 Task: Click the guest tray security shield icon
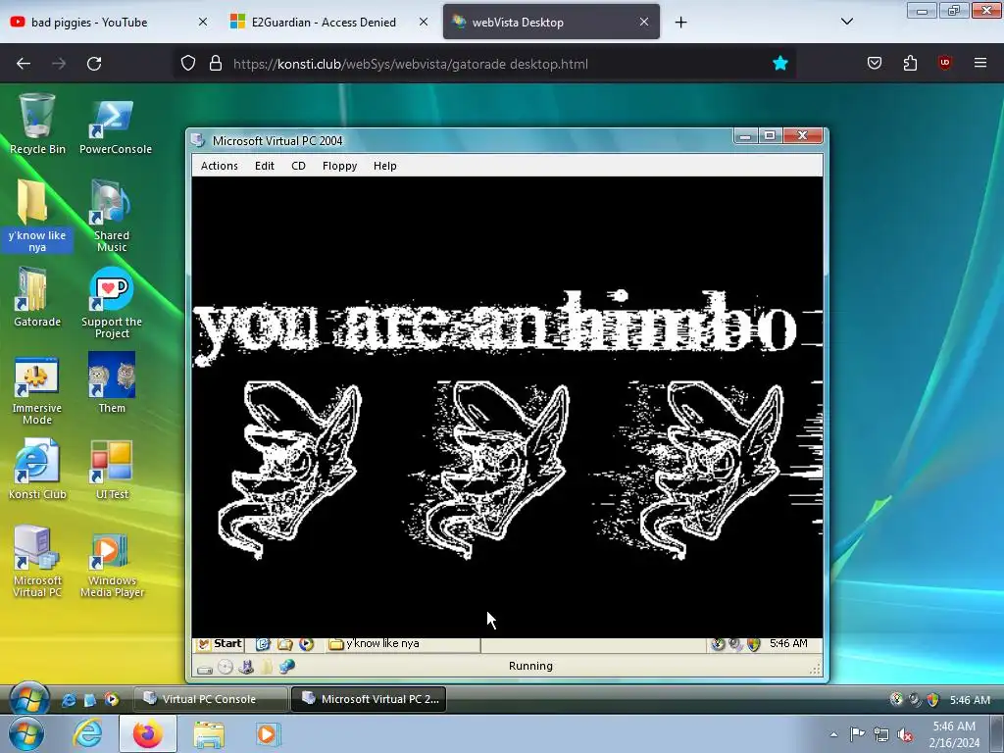click(x=754, y=644)
